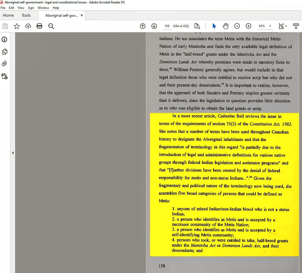This screenshot has width=302, height=273.
Task: Click the words 'William Pentney'
Action: [x=189, y=70]
